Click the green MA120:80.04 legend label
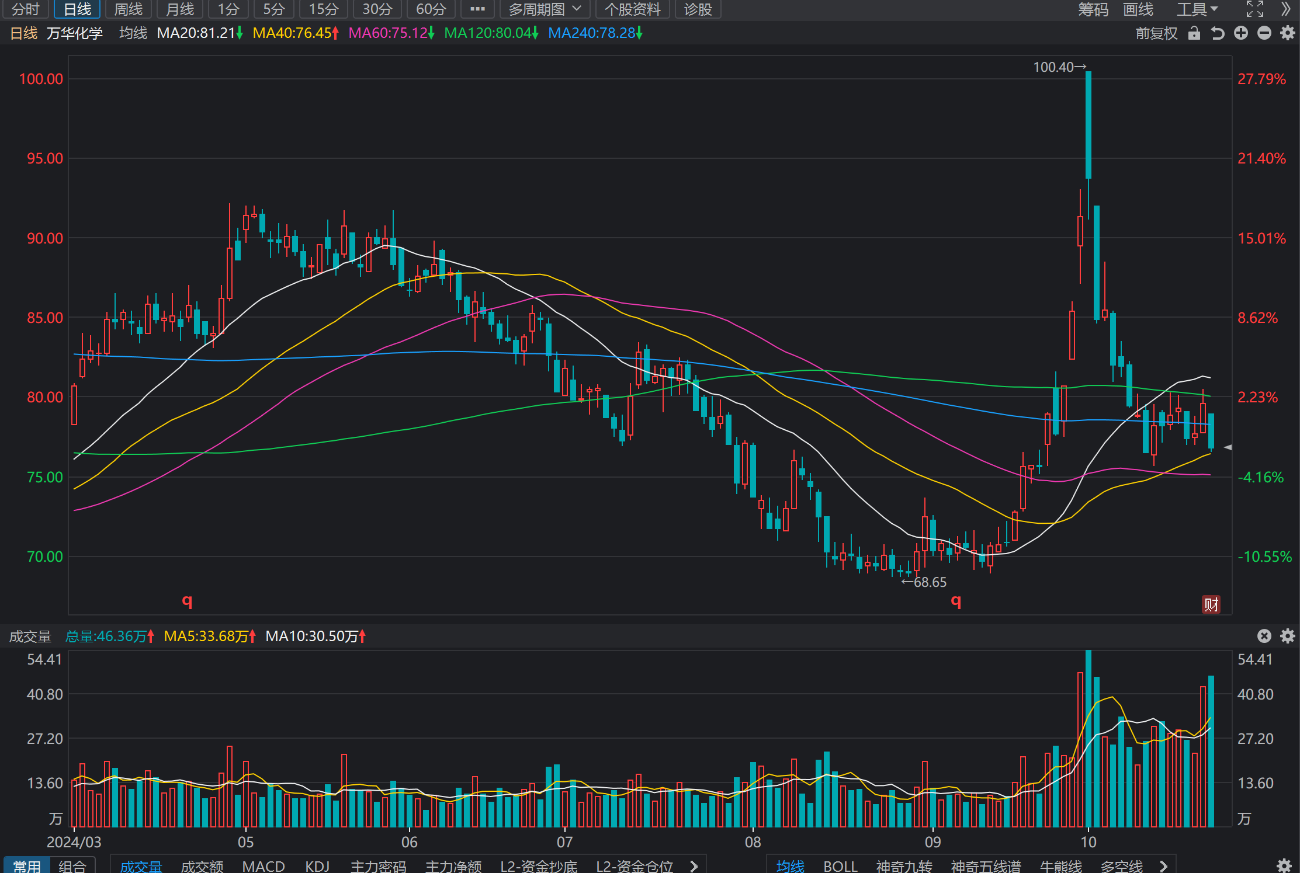This screenshot has width=1300, height=873. click(491, 33)
